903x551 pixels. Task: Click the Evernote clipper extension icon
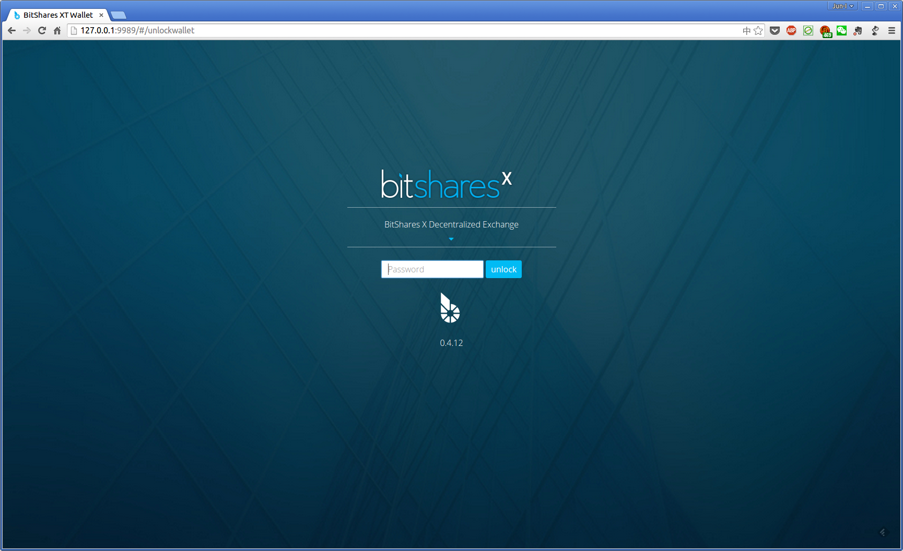[858, 31]
